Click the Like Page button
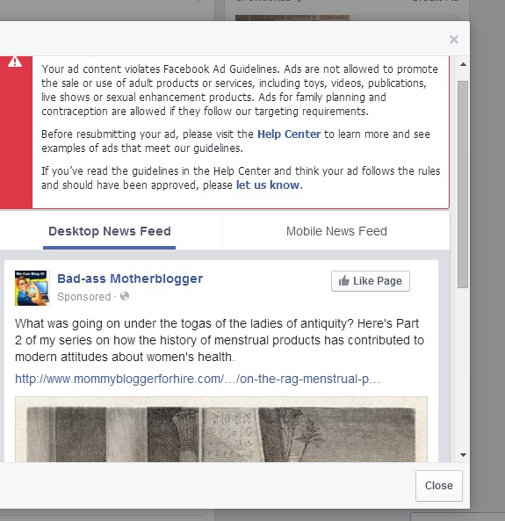 pos(371,281)
